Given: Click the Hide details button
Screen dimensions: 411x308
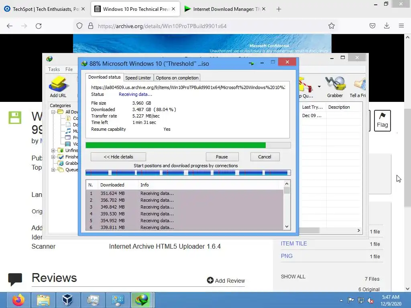Looking at the screenshot, I should 118,157.
